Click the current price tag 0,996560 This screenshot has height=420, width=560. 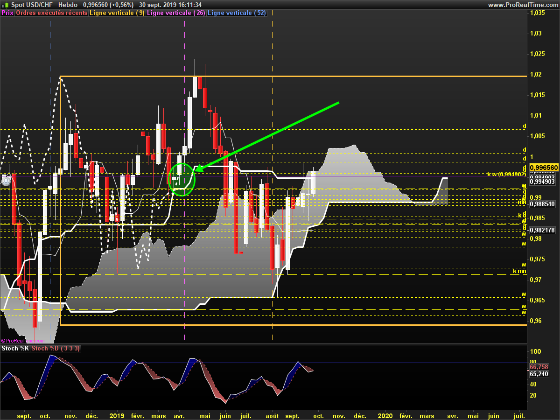click(544, 167)
